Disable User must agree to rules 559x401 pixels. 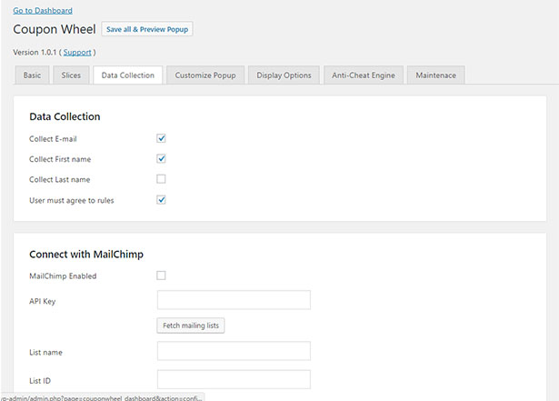(161, 200)
